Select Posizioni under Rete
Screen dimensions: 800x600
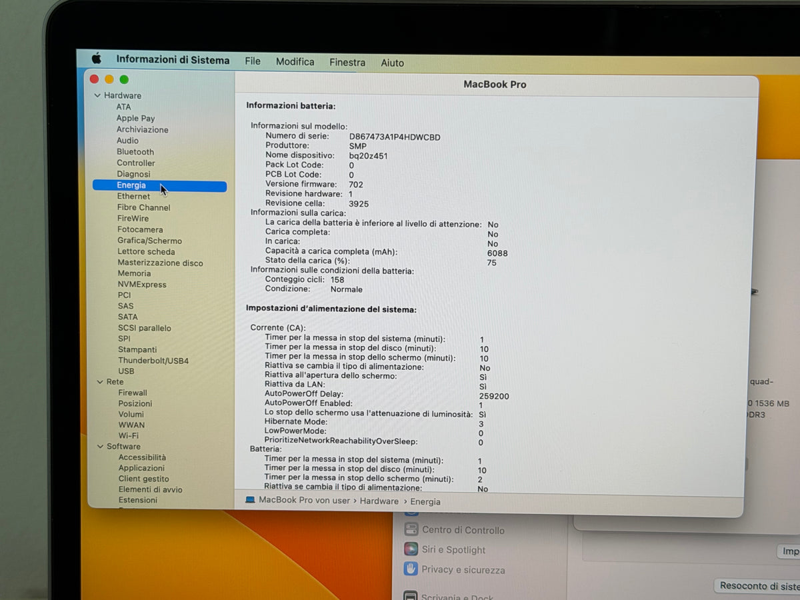click(135, 403)
